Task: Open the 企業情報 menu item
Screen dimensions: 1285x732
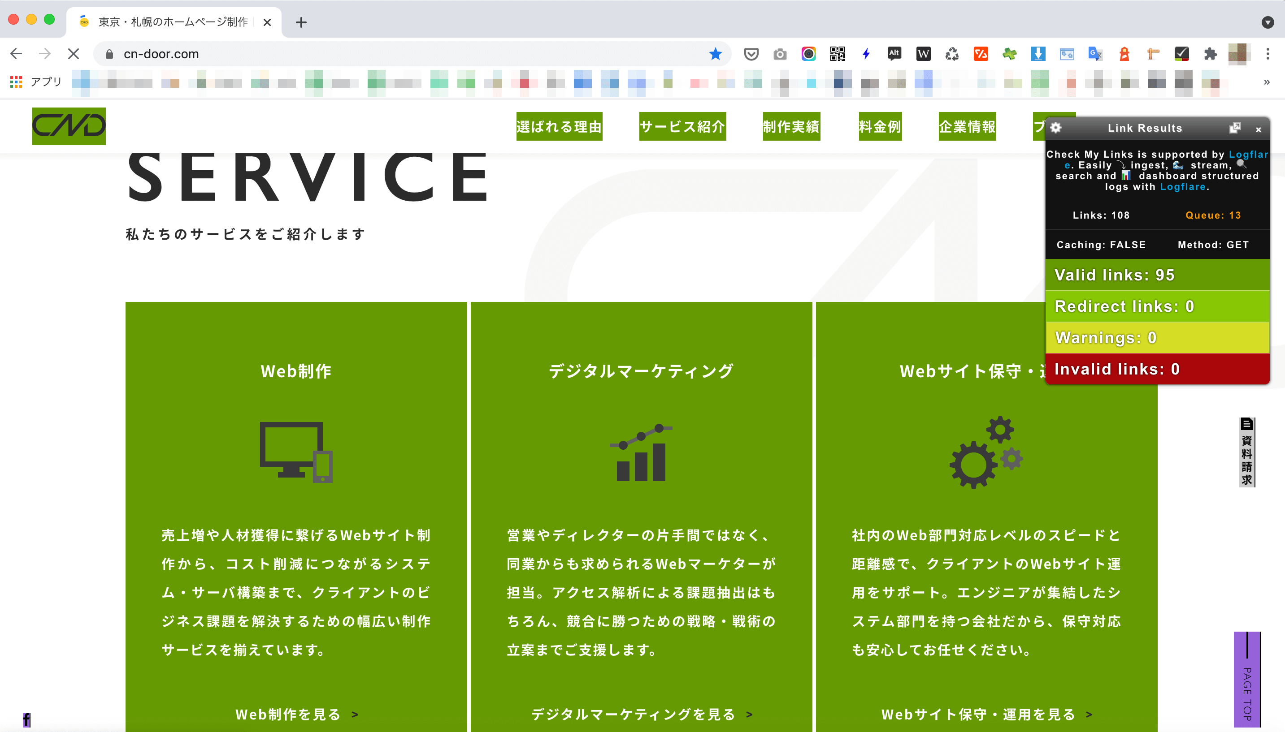Action: pos(967,126)
